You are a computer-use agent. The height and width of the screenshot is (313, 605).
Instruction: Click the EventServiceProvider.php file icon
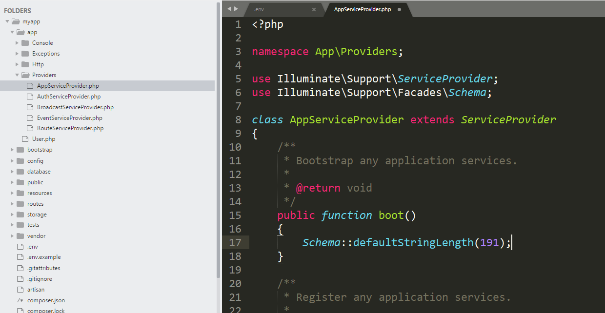click(30, 118)
